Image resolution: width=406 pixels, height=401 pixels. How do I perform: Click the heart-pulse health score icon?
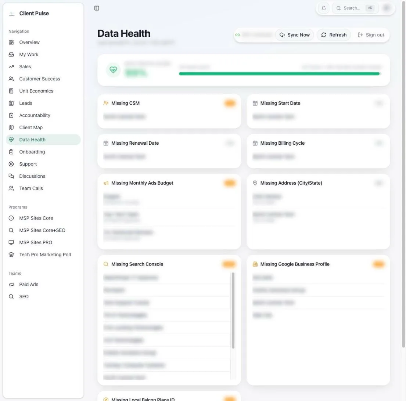coord(113,70)
